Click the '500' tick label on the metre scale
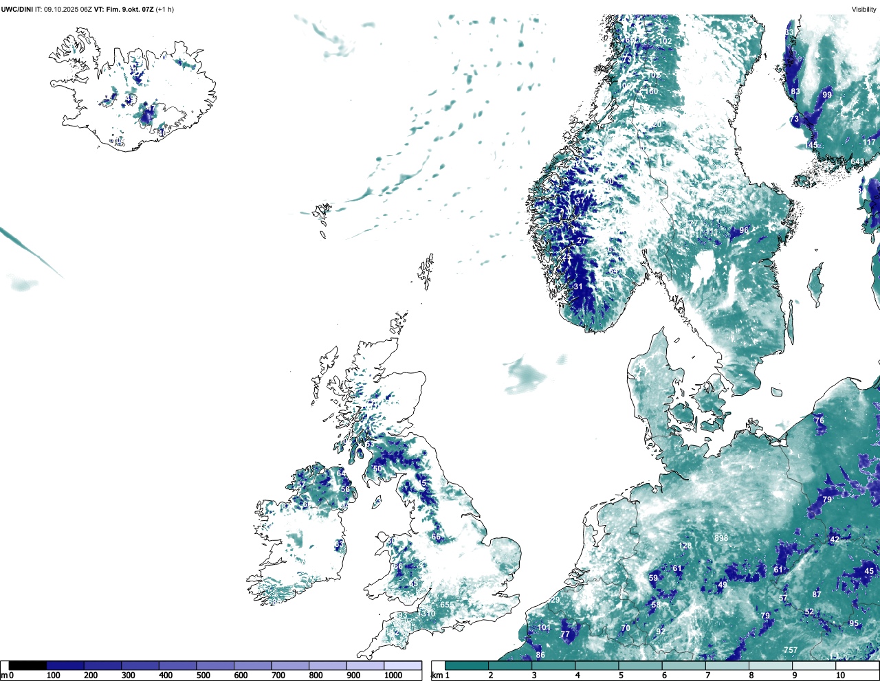Viewport: 880px width, 681px height. [203, 676]
